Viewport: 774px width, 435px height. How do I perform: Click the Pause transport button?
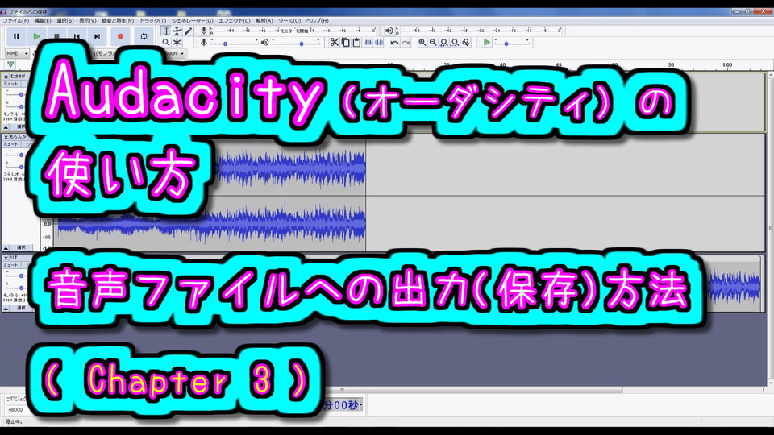[16, 36]
